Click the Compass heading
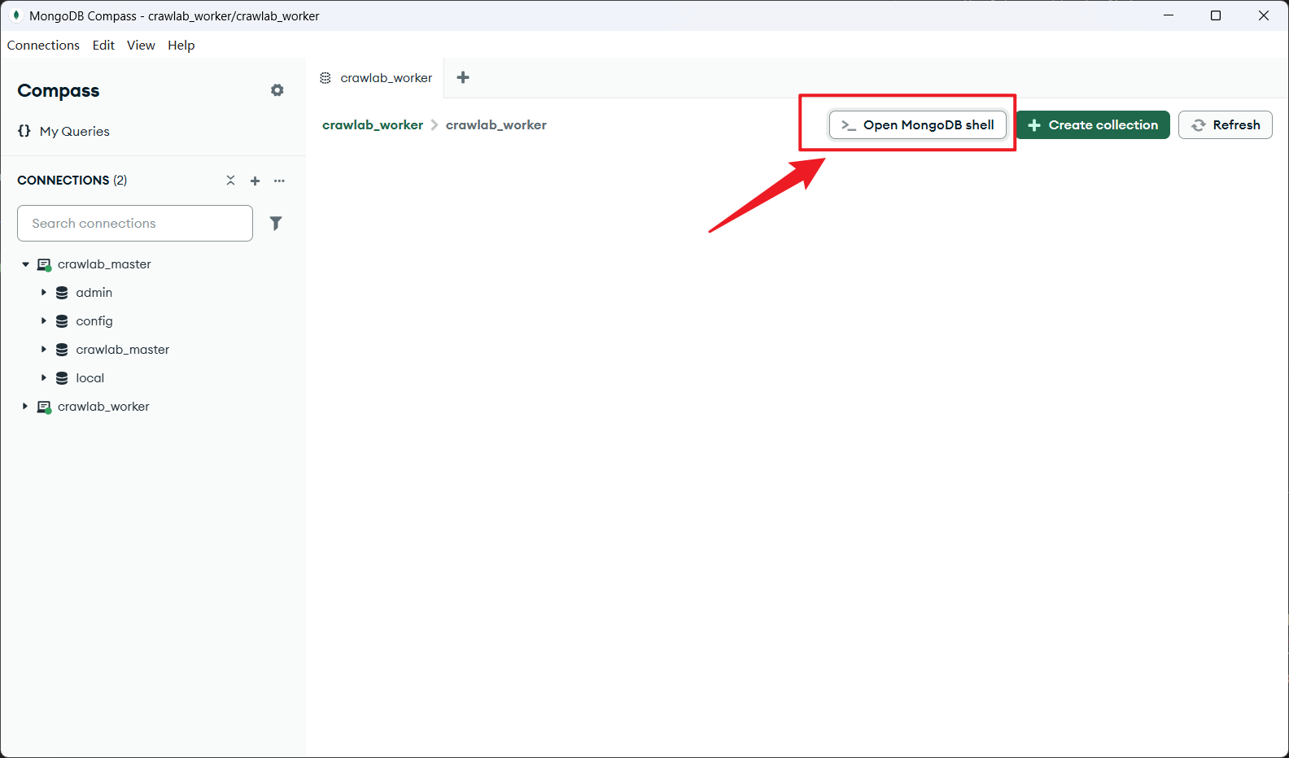The image size is (1289, 758). 59,91
